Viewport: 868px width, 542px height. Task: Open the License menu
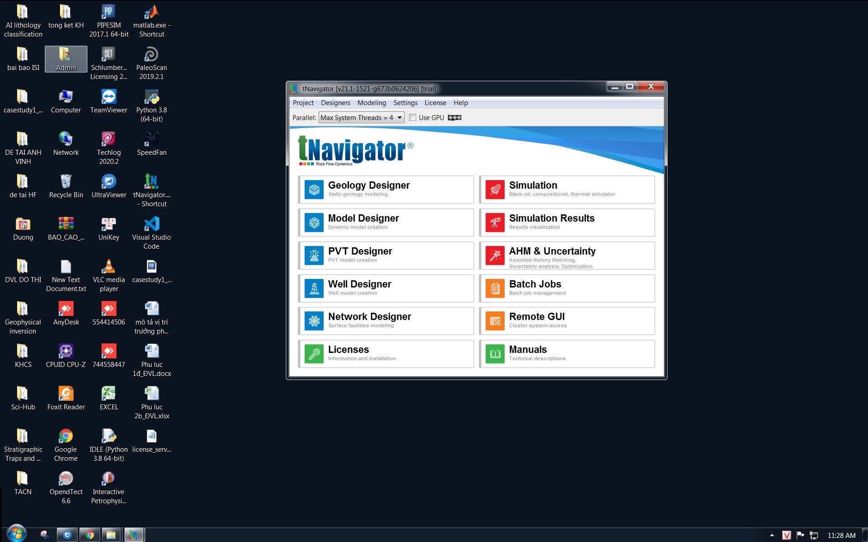(x=436, y=103)
